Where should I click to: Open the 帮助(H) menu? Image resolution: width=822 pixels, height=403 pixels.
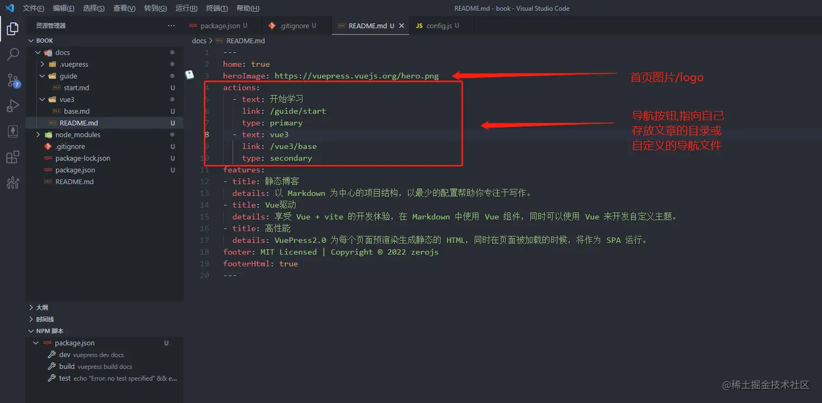coord(248,8)
